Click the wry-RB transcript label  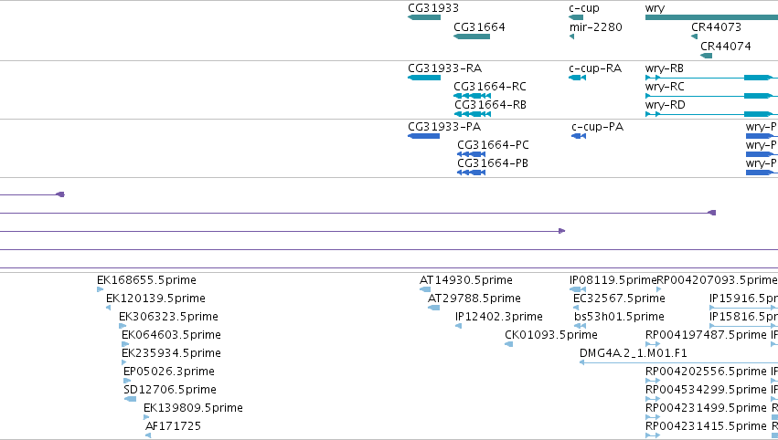click(x=665, y=68)
